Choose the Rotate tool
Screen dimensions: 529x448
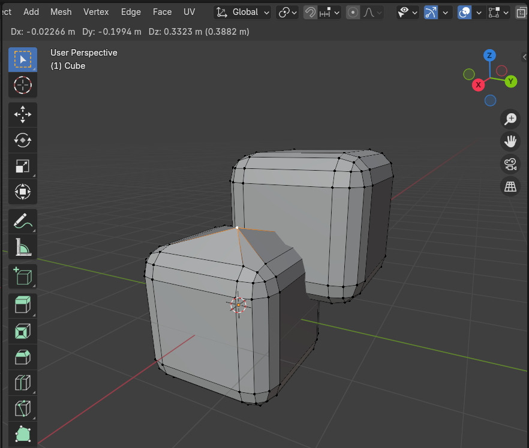(x=23, y=140)
